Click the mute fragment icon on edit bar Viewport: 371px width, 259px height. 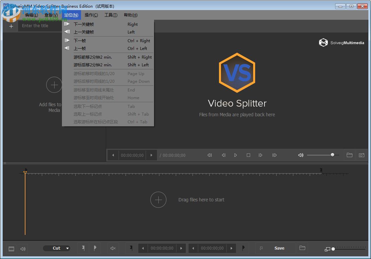pos(113,248)
